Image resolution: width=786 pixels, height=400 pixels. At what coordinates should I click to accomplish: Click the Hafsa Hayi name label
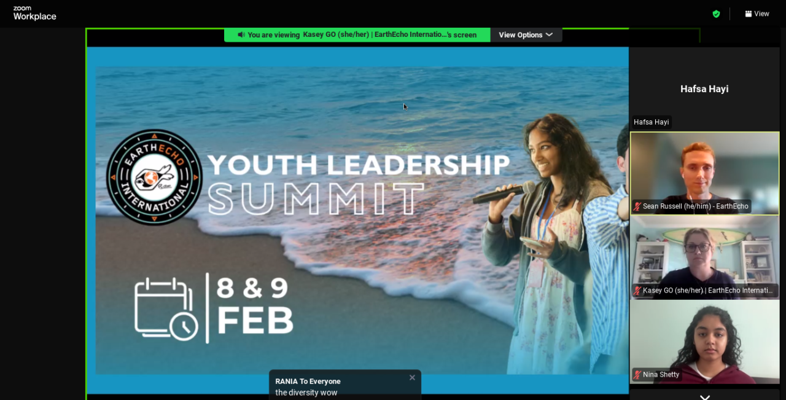pyautogui.click(x=651, y=122)
